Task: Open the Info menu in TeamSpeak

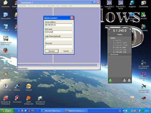Action: [x=58, y=6]
